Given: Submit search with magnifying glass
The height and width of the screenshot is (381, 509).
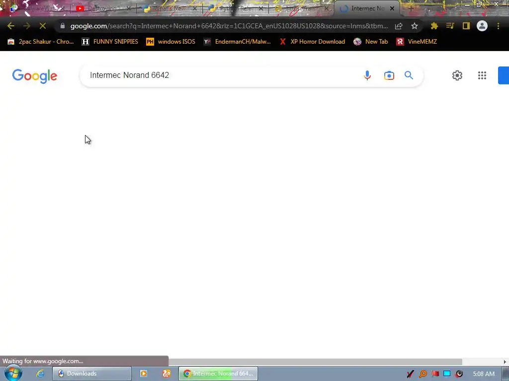Looking at the screenshot, I should click(x=409, y=75).
